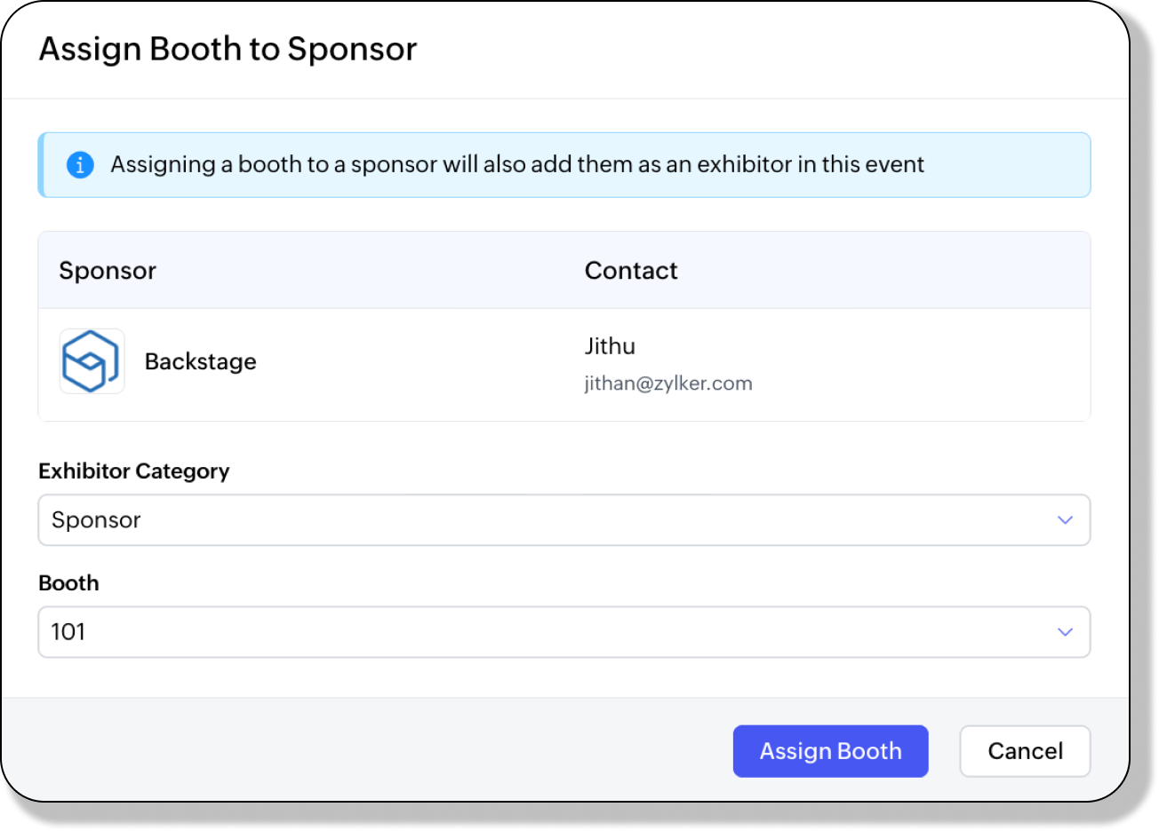Click the exhibitor info banner message
1159x831 pixels.
[x=517, y=165]
